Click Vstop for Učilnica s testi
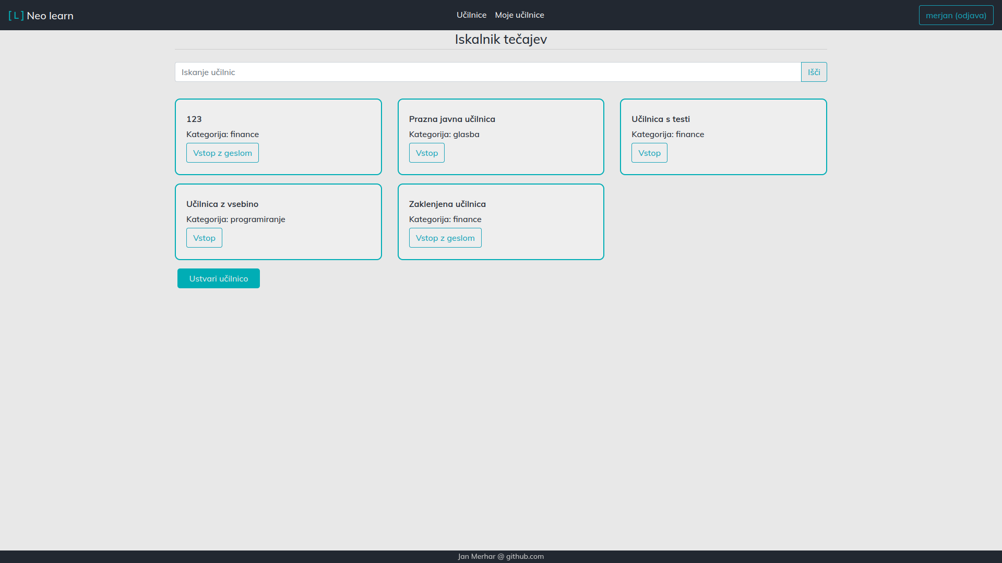Screen dimensions: 1002x563 (x=649, y=153)
